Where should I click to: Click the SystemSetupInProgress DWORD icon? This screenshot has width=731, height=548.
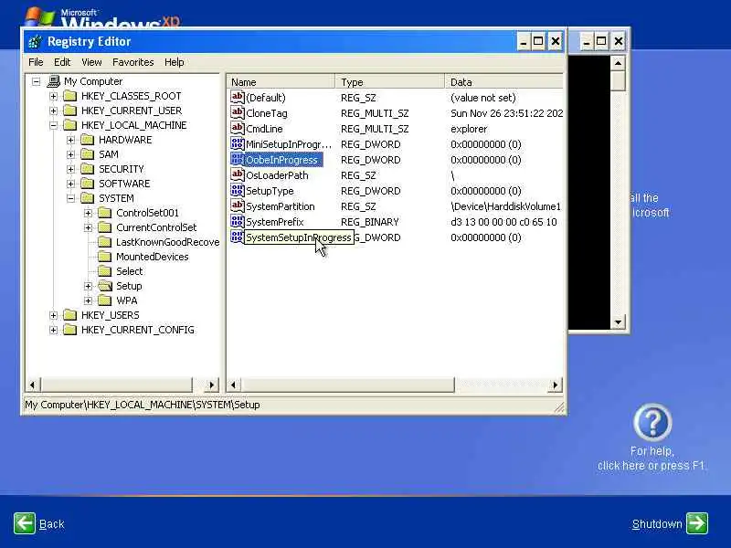(x=238, y=237)
